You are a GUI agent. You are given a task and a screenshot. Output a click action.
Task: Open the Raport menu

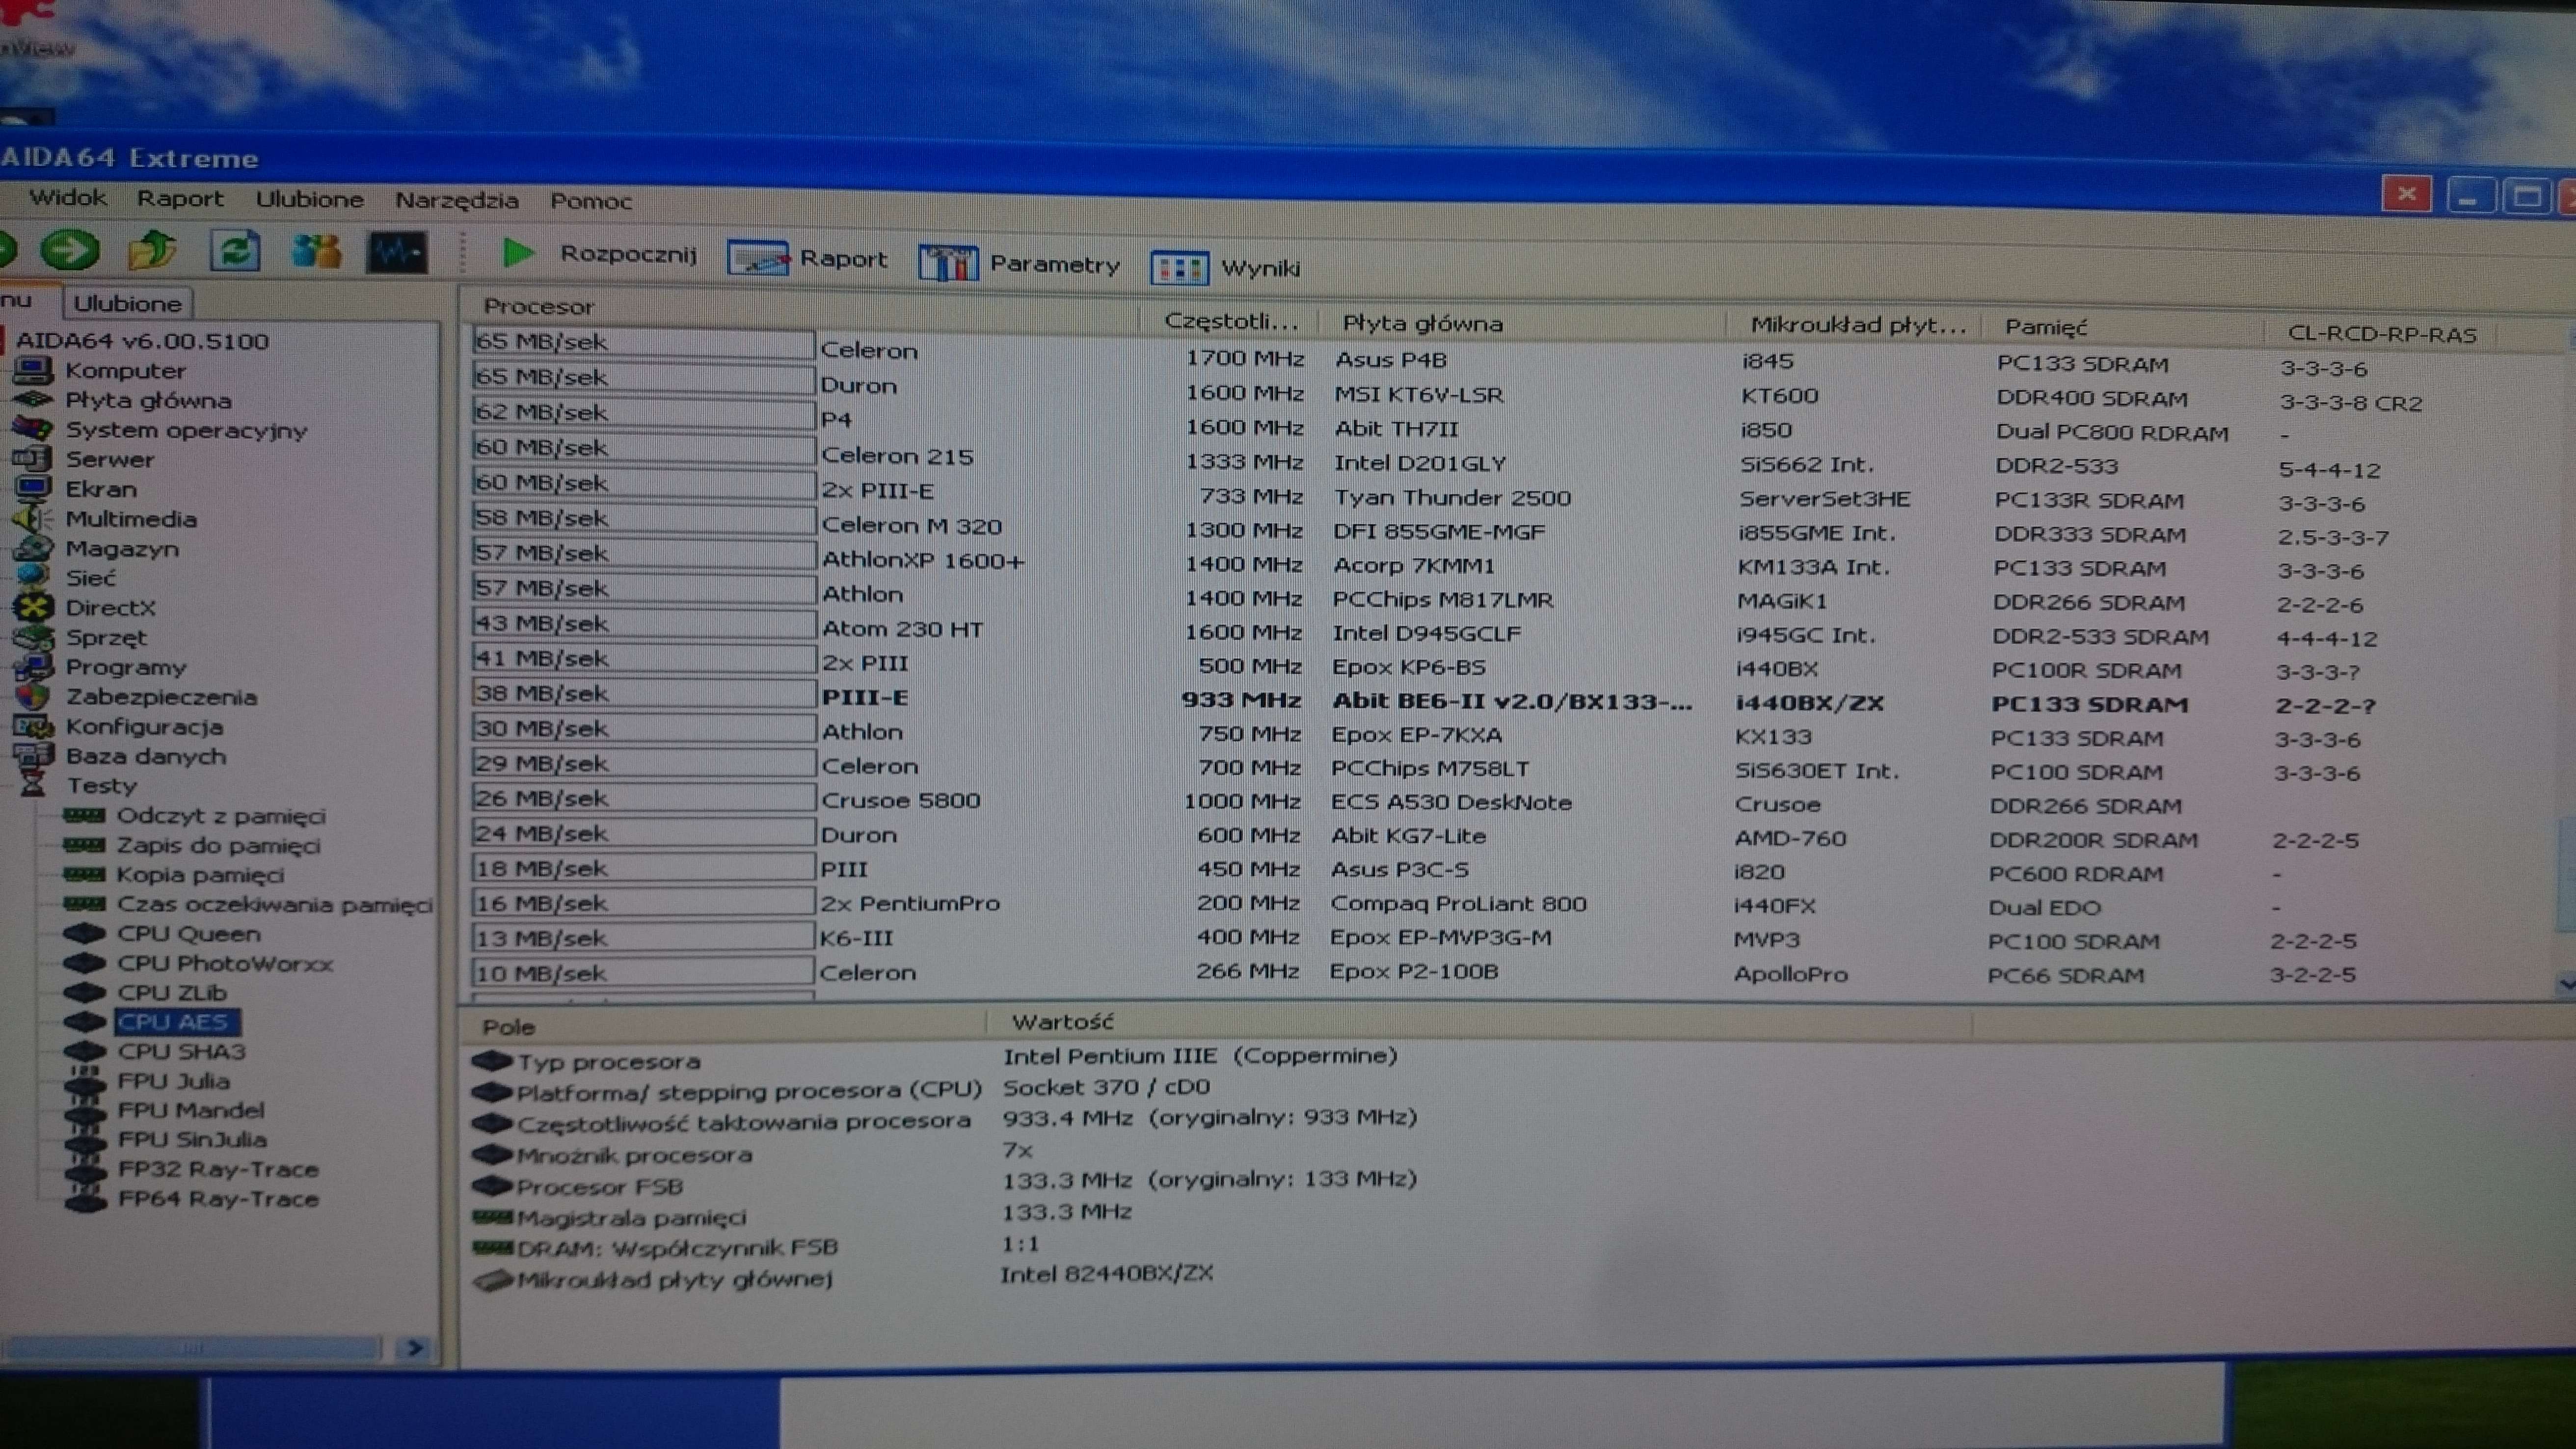[180, 199]
